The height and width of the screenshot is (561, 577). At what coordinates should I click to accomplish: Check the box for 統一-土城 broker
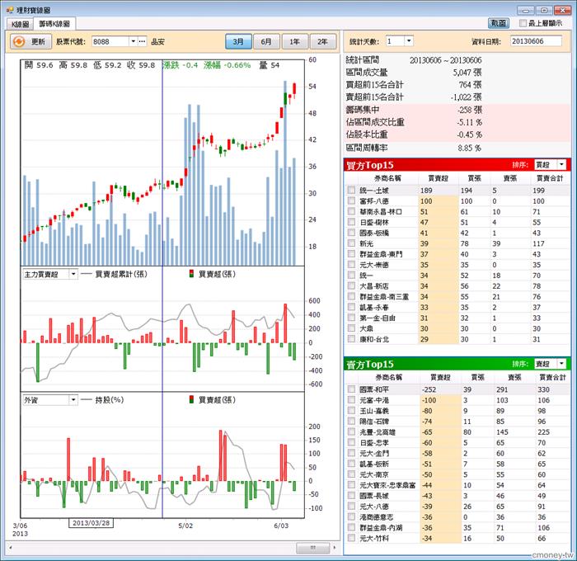351,190
